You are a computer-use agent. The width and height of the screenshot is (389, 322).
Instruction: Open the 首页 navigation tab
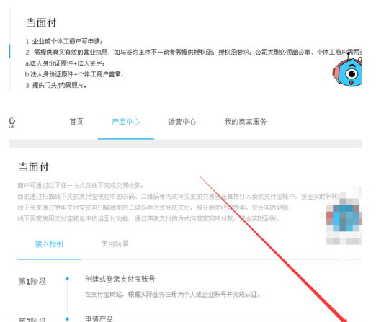coord(76,122)
